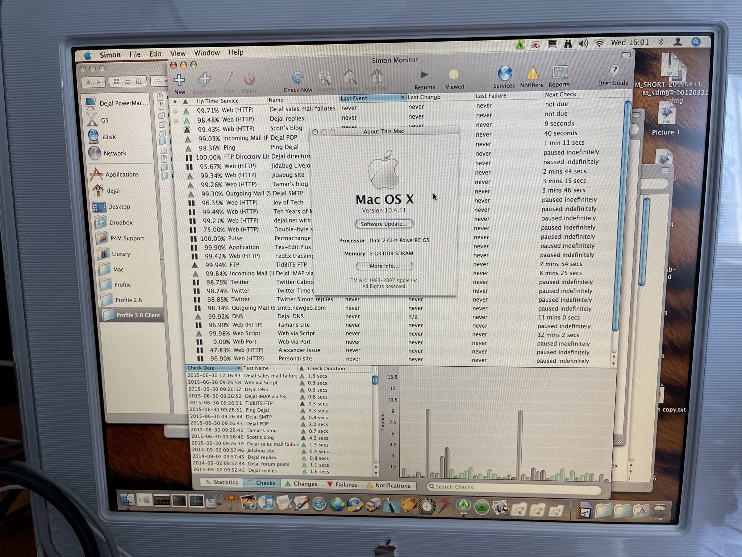Open the Last Event column sort dropdown

[402, 98]
